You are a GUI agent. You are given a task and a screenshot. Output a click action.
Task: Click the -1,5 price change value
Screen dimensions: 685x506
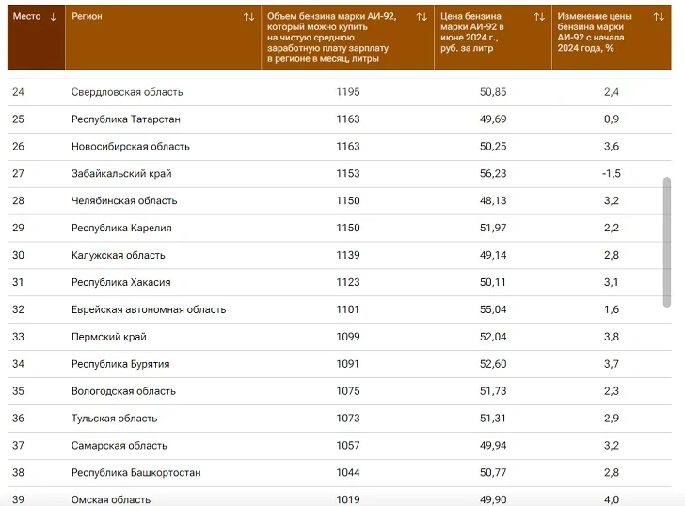click(611, 174)
